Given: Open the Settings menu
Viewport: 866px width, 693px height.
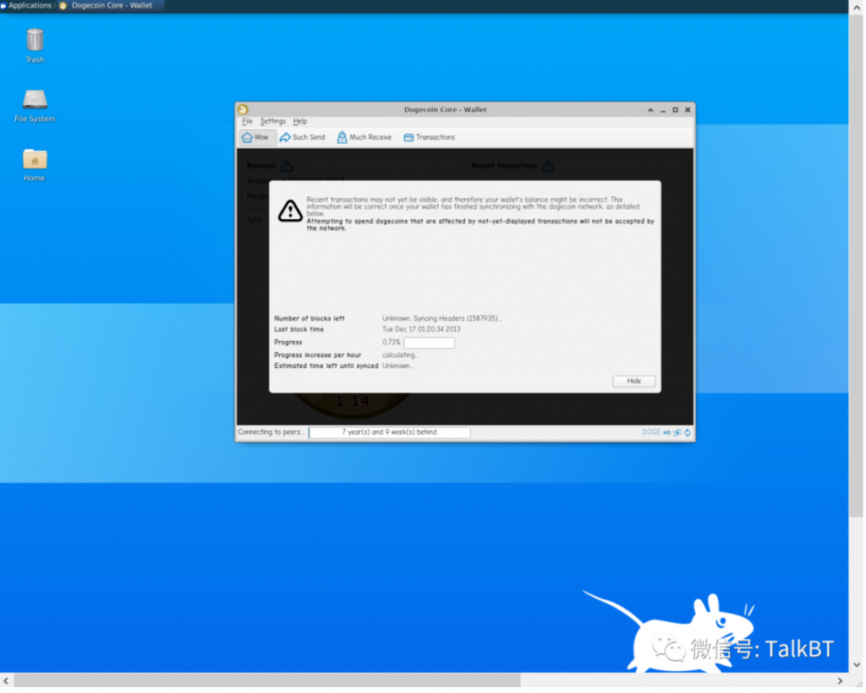Looking at the screenshot, I should pos(273,122).
